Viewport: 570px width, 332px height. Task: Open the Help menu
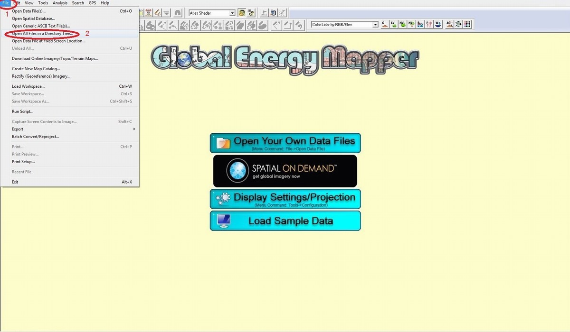click(x=104, y=3)
